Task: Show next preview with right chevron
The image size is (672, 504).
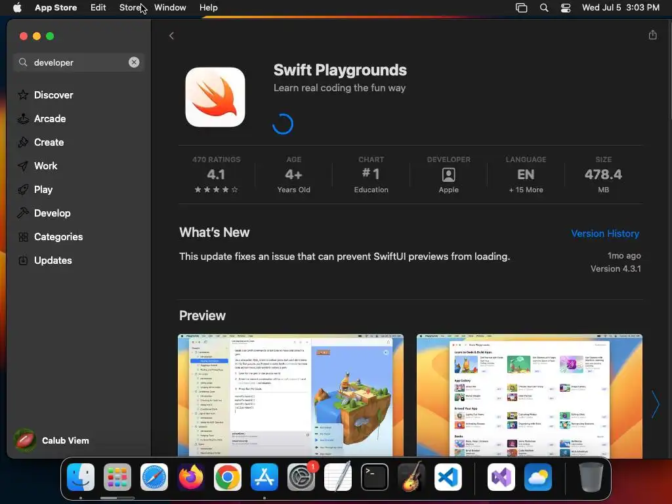Action: tap(656, 404)
